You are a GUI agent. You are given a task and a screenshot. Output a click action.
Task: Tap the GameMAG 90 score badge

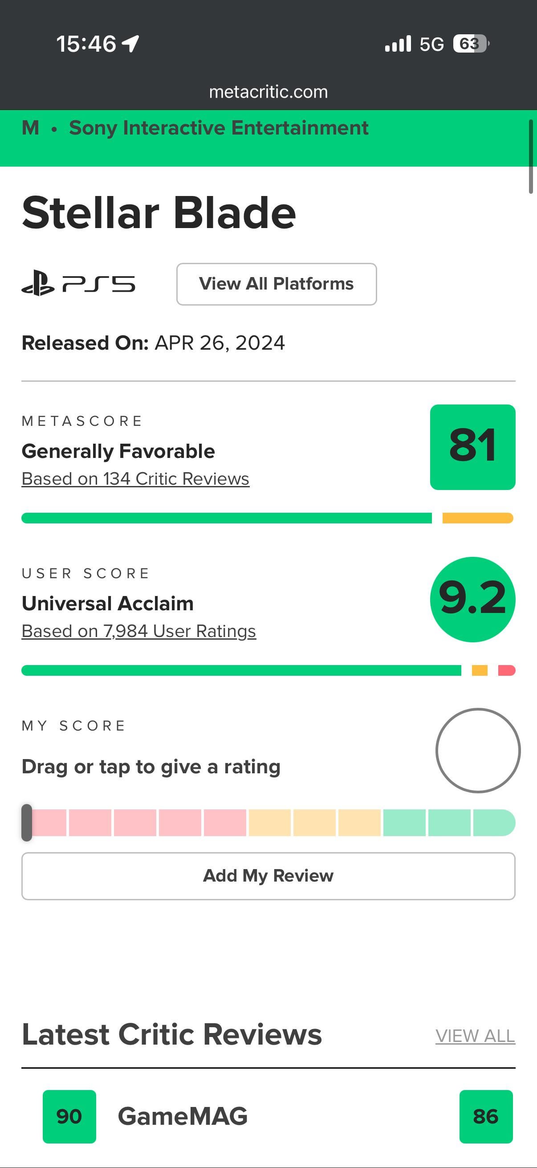point(69,1116)
